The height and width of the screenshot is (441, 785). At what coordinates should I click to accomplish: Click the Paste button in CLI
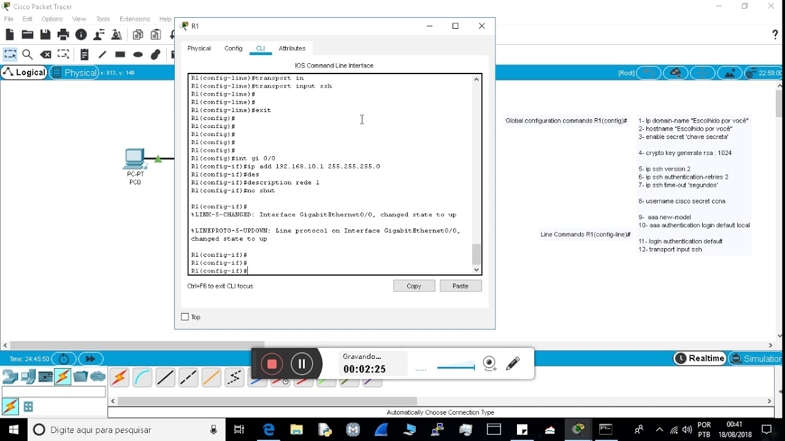coord(461,286)
